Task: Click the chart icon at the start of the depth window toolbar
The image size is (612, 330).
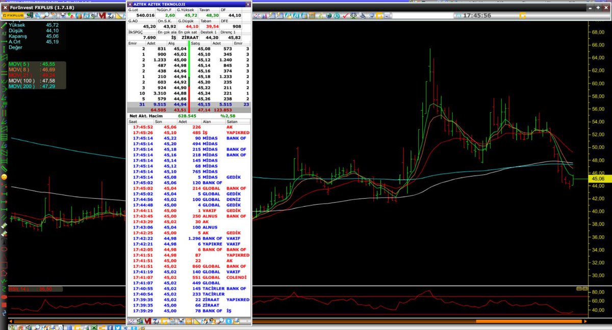Action: click(131, 321)
